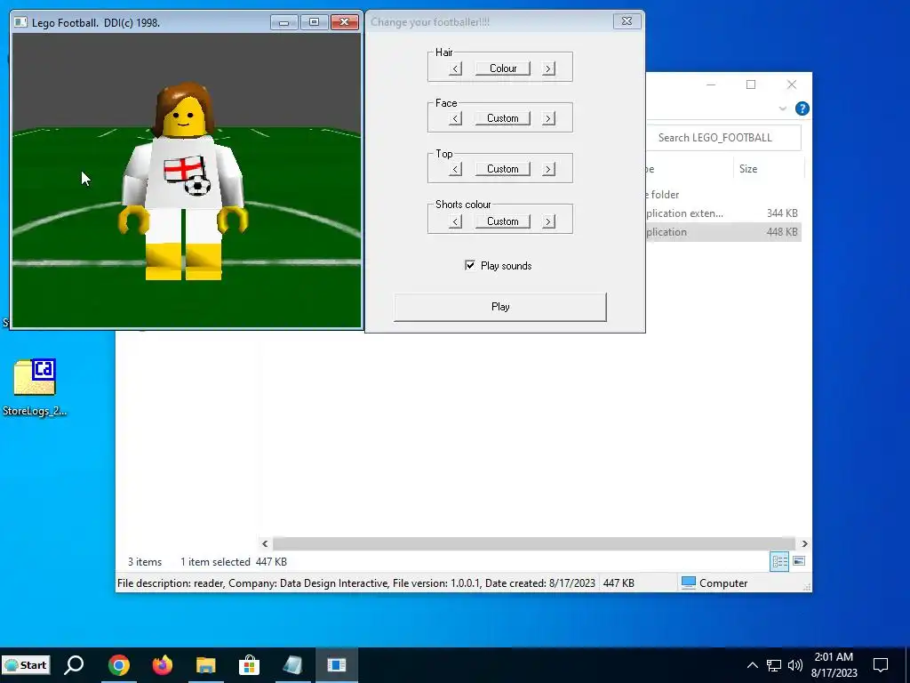This screenshot has width=910, height=683.
Task: Click Lego Football window title icon
Action: pyautogui.click(x=21, y=22)
